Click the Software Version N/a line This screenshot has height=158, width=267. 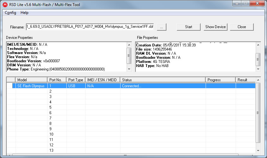click(x=26, y=53)
